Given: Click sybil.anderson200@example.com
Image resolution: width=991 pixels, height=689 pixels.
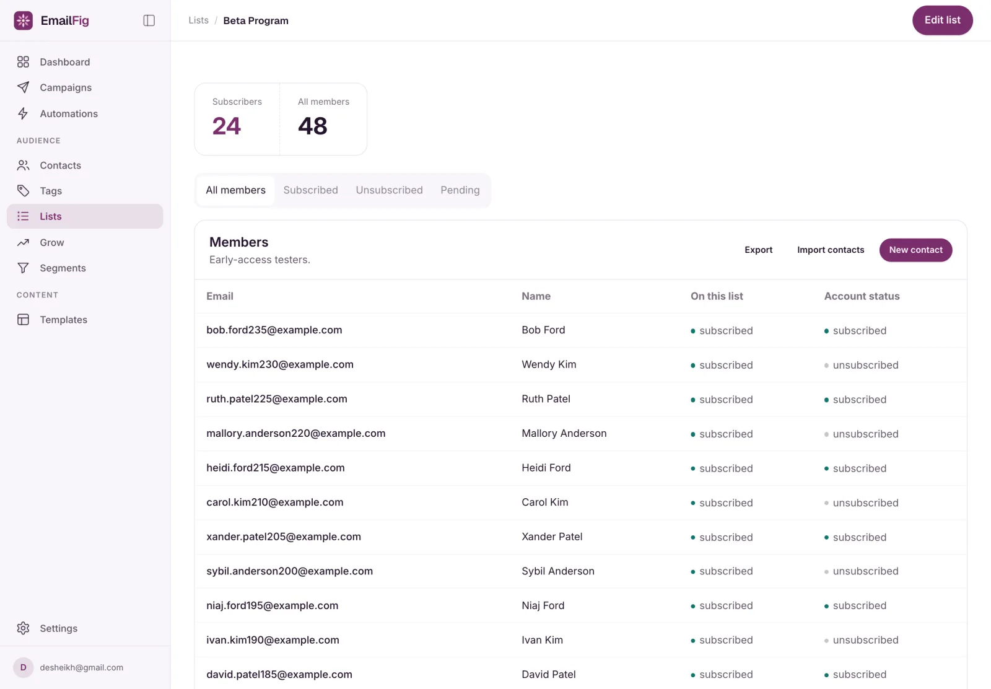Looking at the screenshot, I should (289, 571).
